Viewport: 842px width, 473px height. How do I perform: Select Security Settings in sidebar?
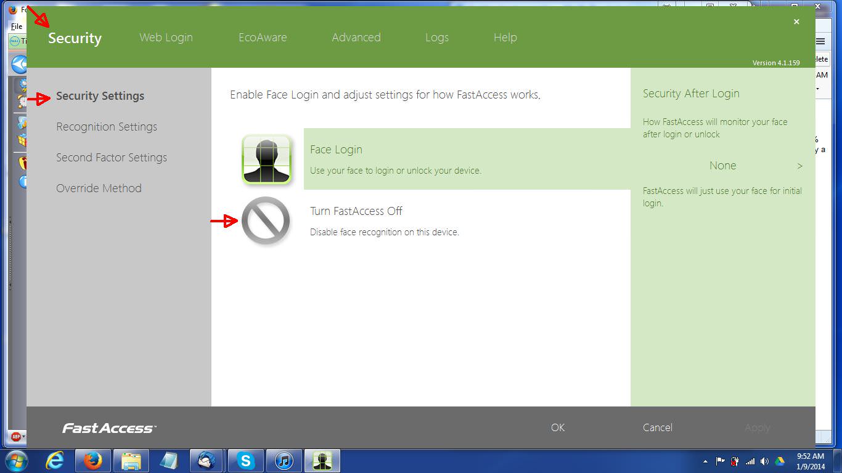click(x=100, y=96)
